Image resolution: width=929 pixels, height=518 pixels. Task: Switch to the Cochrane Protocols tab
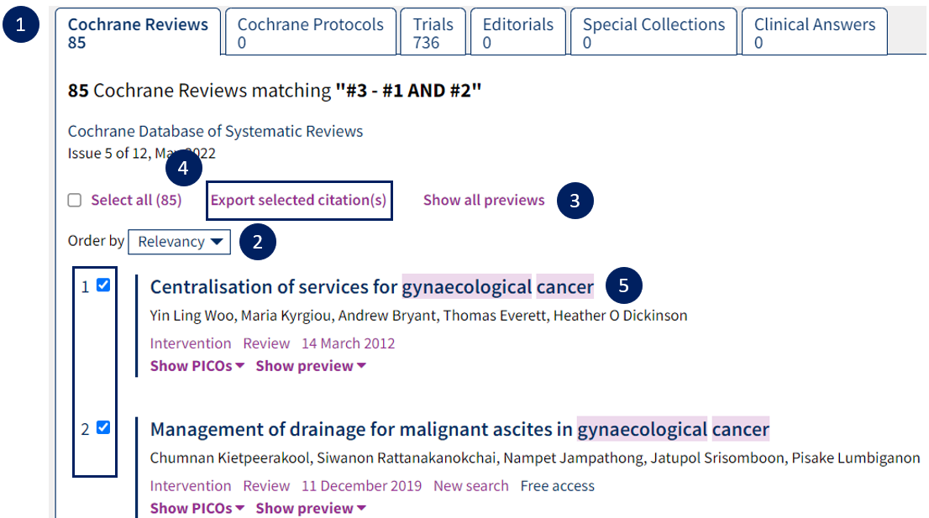click(311, 32)
